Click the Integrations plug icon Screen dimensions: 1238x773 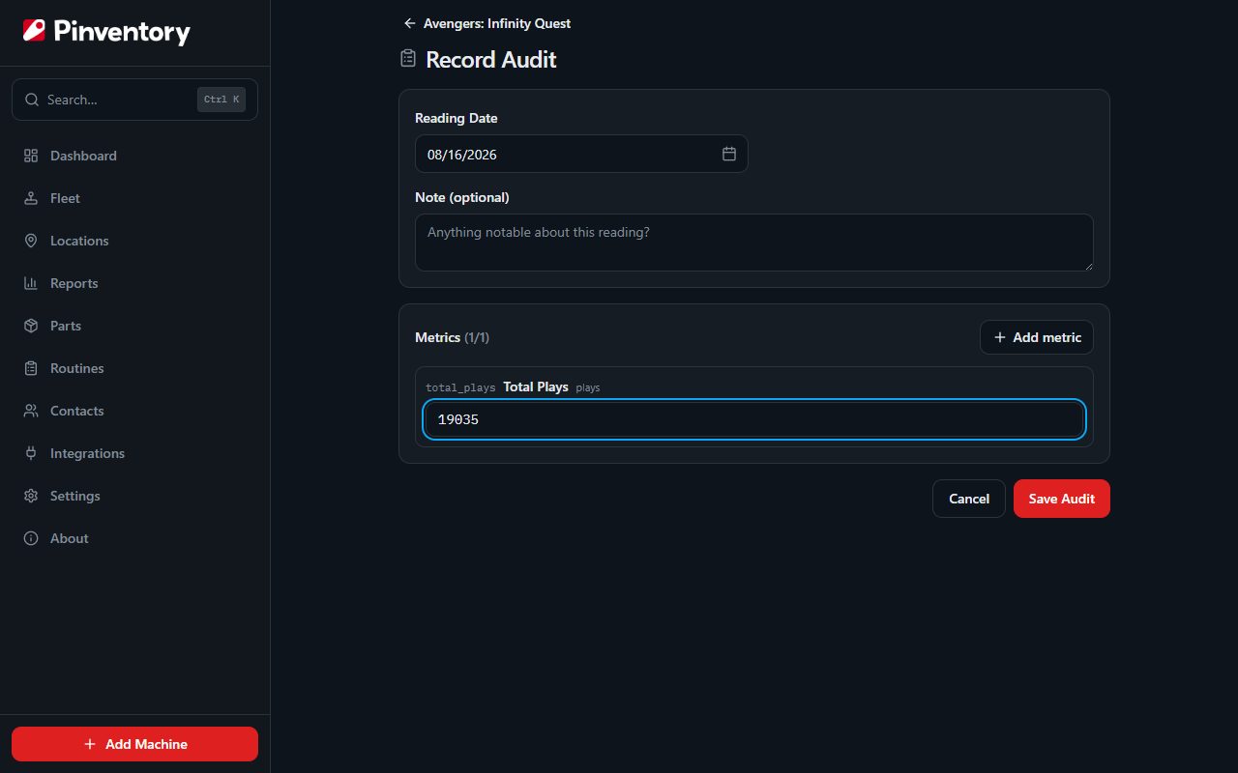[31, 453]
